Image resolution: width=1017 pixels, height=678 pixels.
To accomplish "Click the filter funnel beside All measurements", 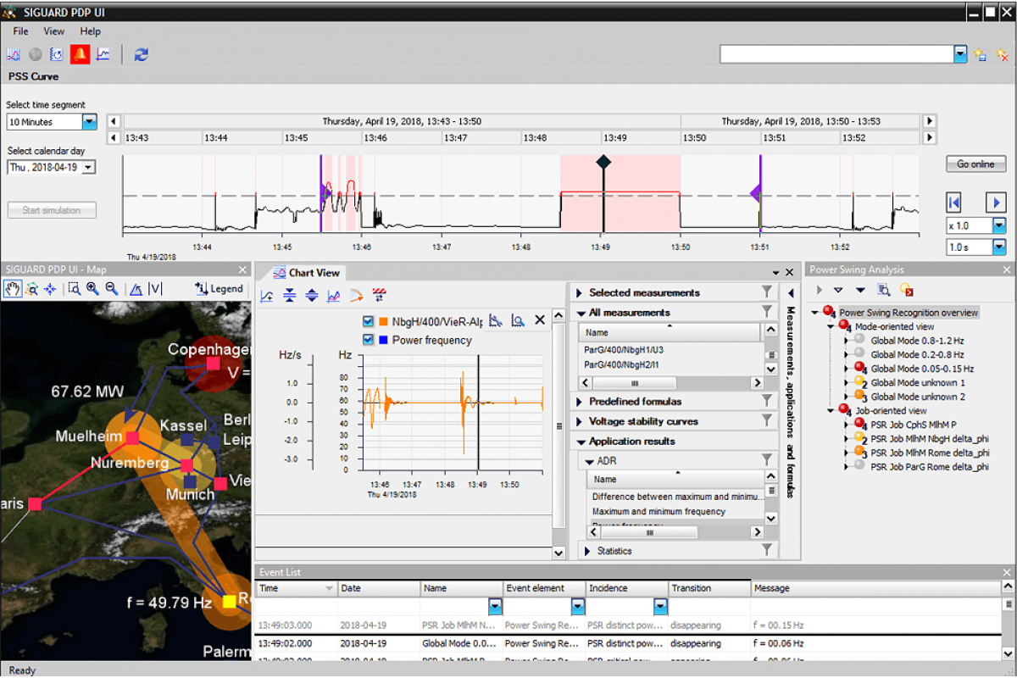I will pyautogui.click(x=767, y=313).
